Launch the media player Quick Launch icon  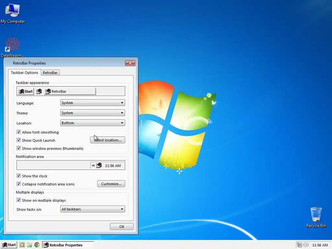coord(22,245)
